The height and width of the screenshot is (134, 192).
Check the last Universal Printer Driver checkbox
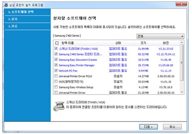pos(56,92)
